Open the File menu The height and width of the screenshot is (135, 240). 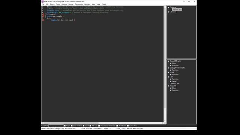point(43,4)
